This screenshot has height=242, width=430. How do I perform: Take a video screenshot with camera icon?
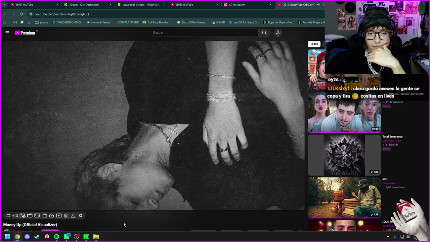(66, 215)
